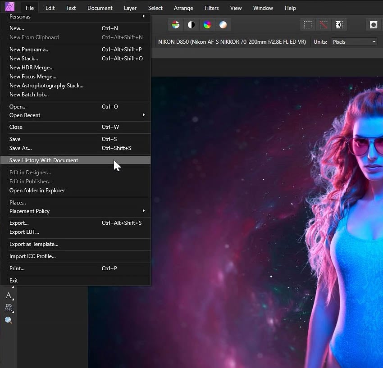Apply the Auto White Balance adjustment
Image resolution: width=383 pixels, height=368 pixels.
click(x=223, y=24)
